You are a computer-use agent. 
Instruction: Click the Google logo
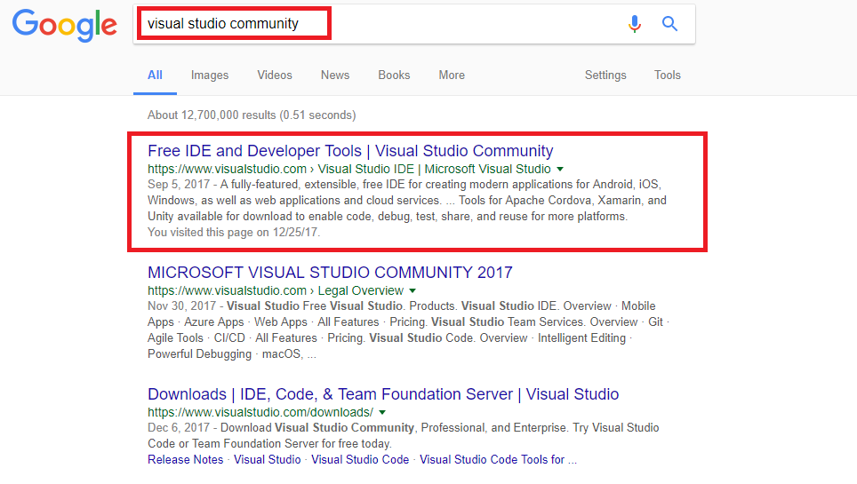[x=65, y=25]
